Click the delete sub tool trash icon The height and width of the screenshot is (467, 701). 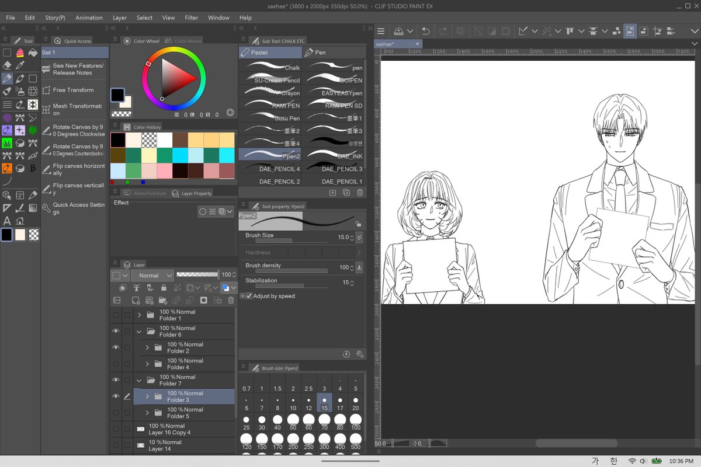coord(360,193)
